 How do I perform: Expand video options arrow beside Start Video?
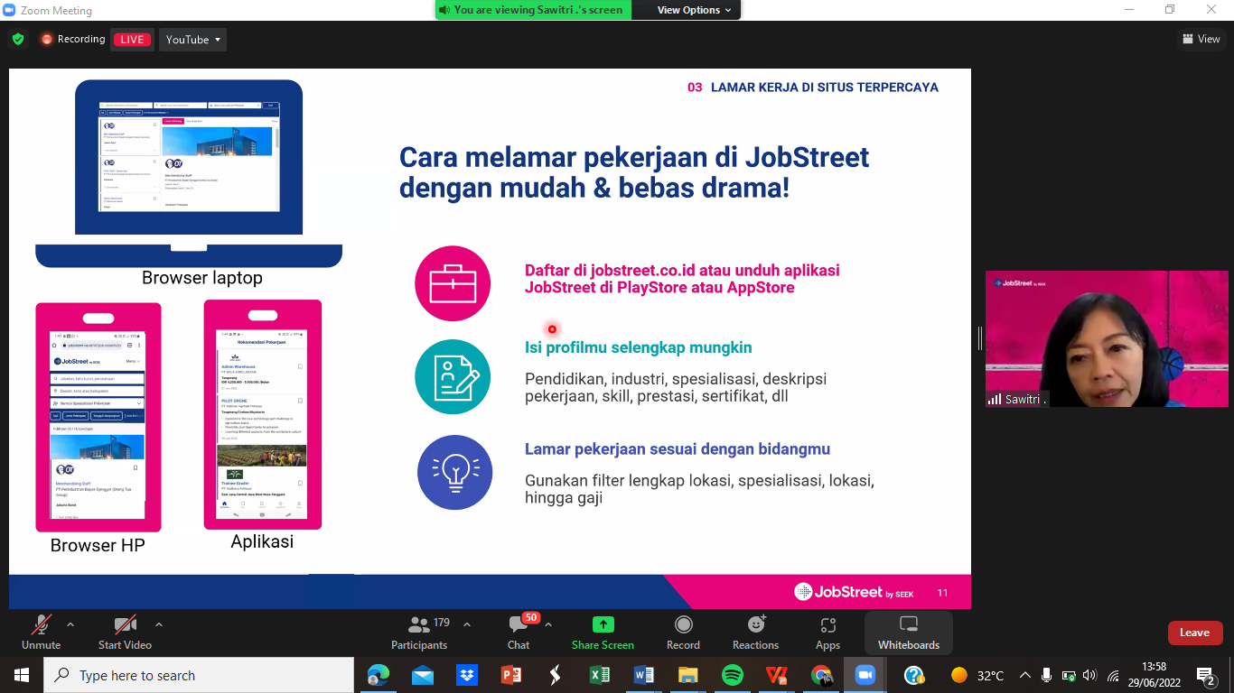(x=159, y=624)
